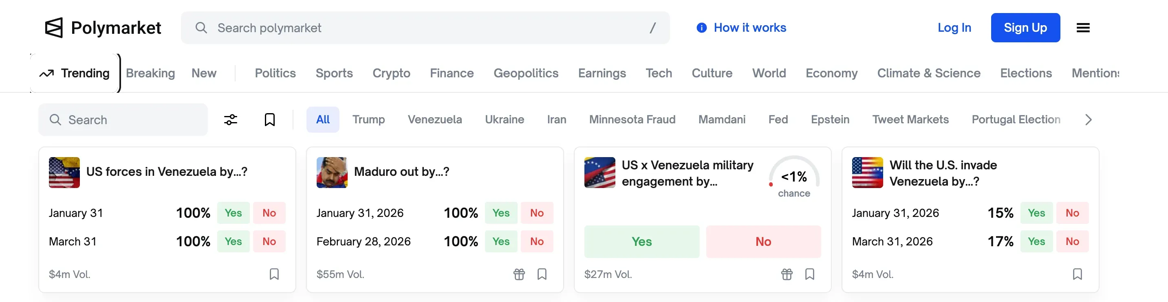Open the filter settings sliders icon

pyautogui.click(x=230, y=120)
